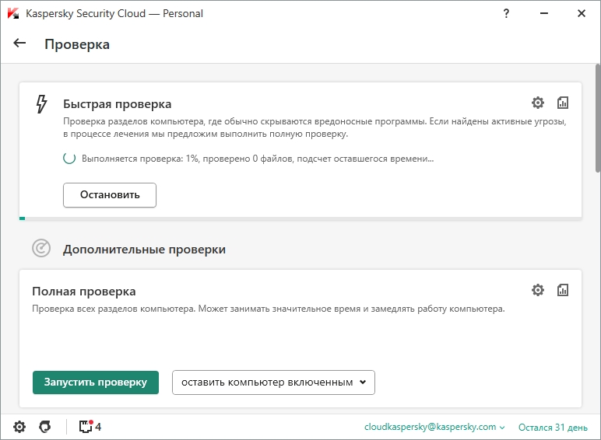Open report icon for Быстрая проверка
The height and width of the screenshot is (440, 601).
(x=563, y=103)
